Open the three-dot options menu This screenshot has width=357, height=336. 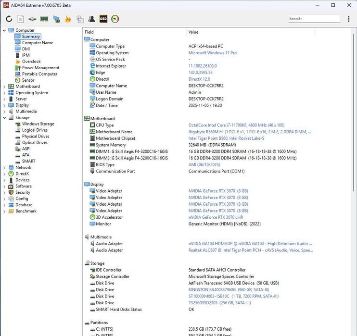(x=349, y=19)
